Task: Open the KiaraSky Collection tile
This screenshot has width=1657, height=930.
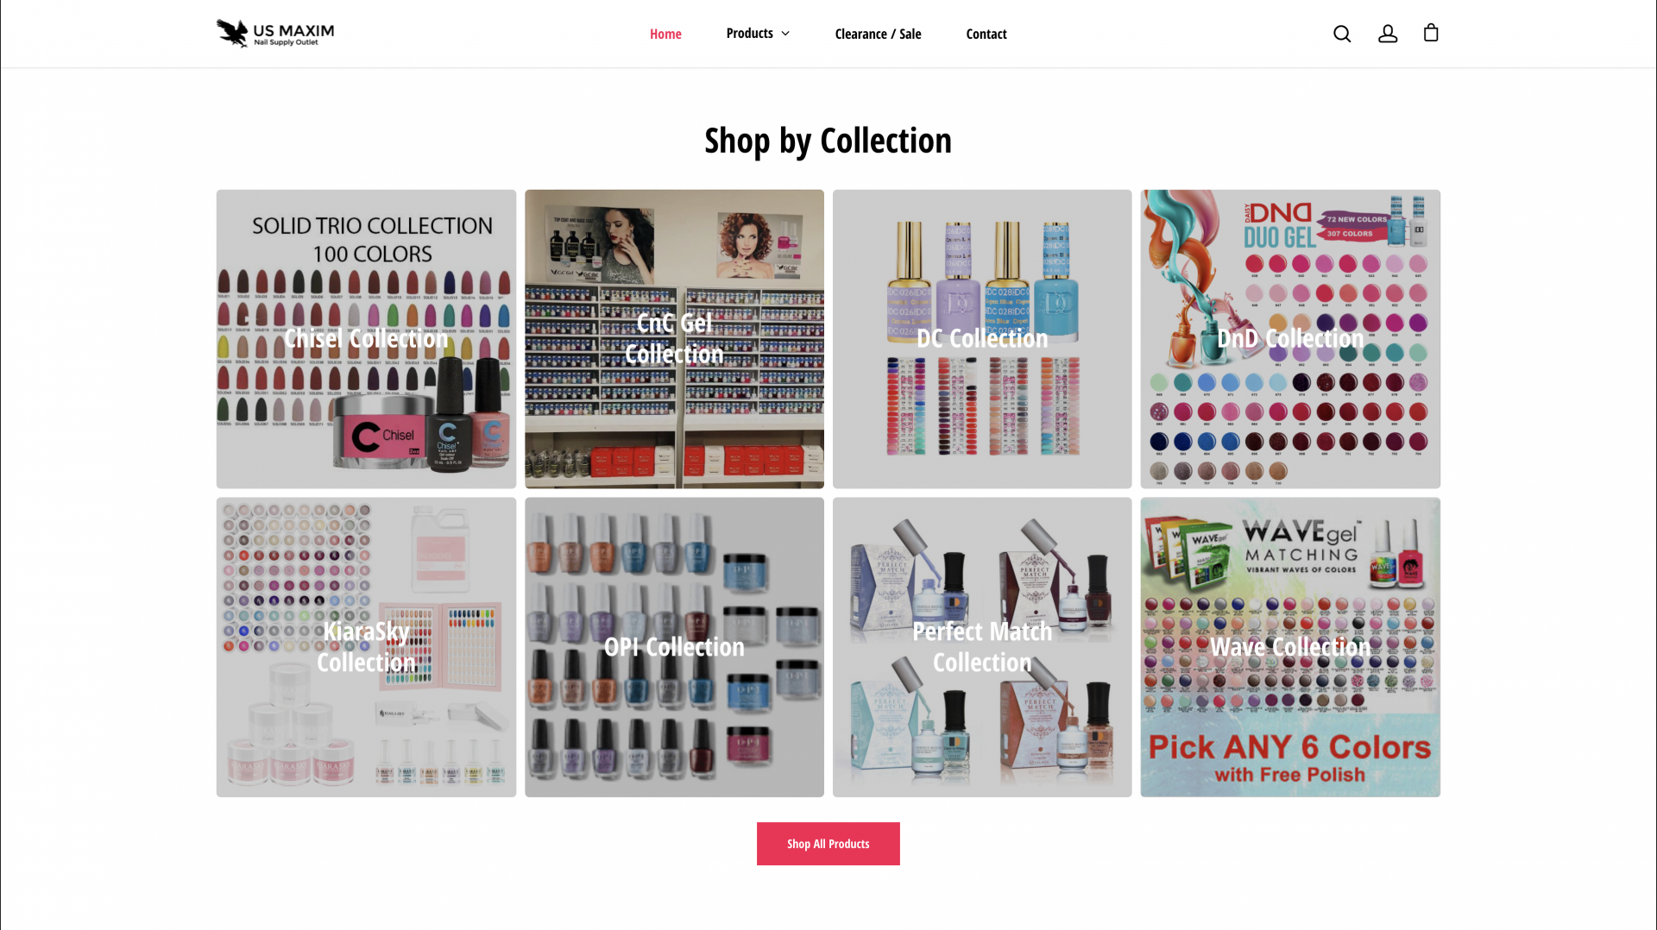Action: click(x=366, y=647)
